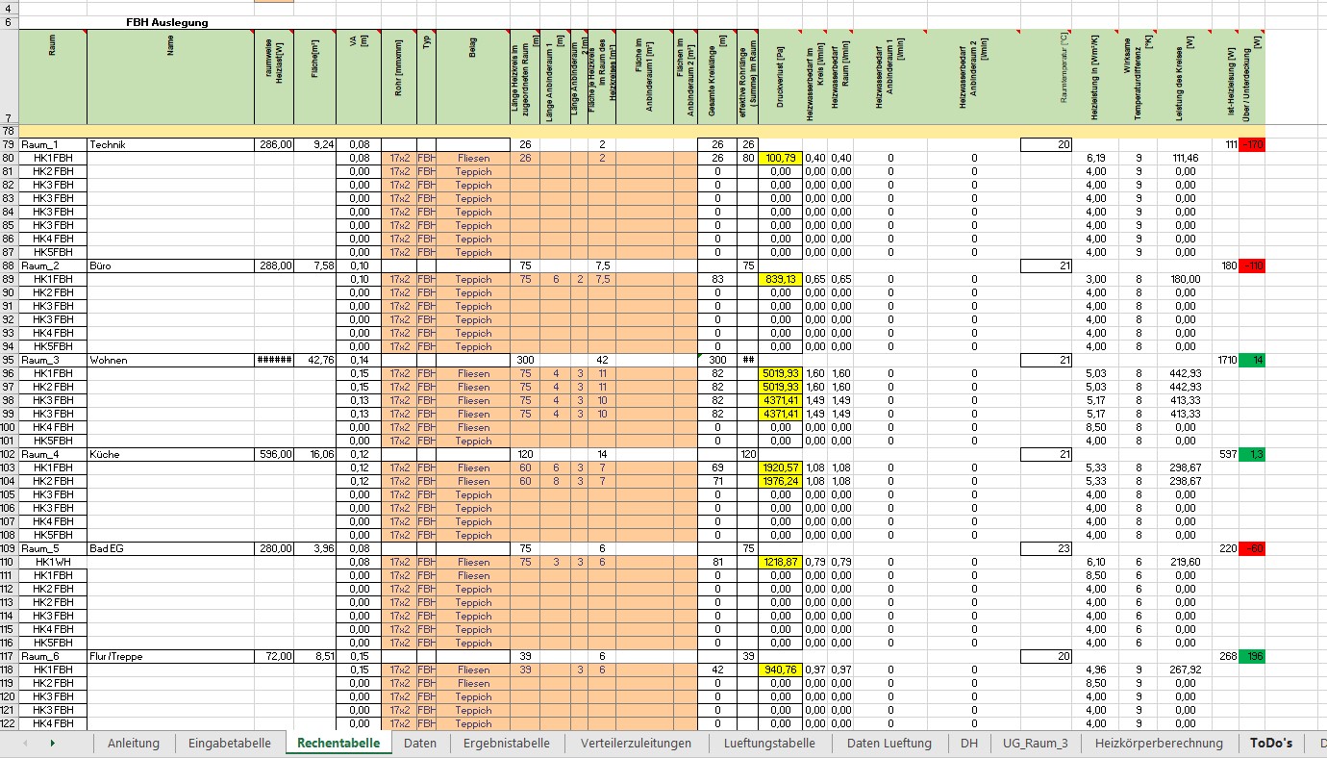
Task: Select row header 79
Action: pos(9,144)
